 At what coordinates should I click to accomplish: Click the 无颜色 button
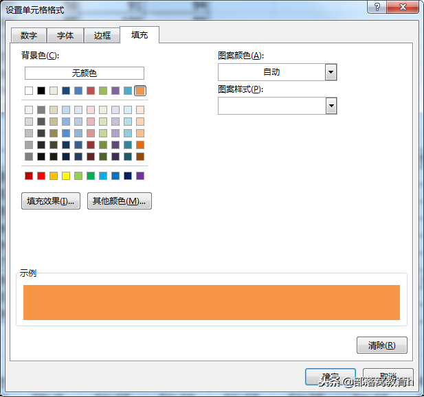point(85,73)
